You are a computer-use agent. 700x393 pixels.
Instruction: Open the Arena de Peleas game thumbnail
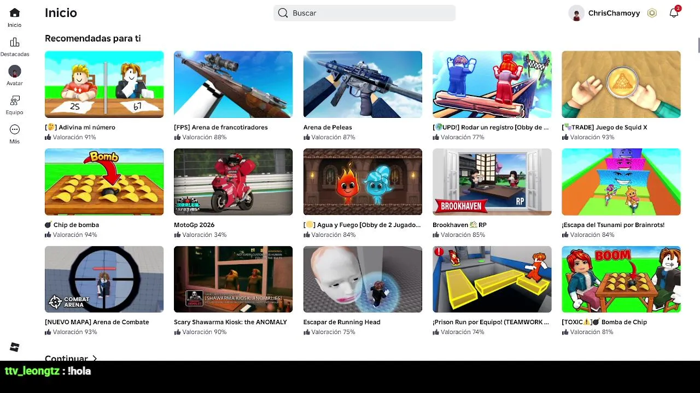[363, 85]
